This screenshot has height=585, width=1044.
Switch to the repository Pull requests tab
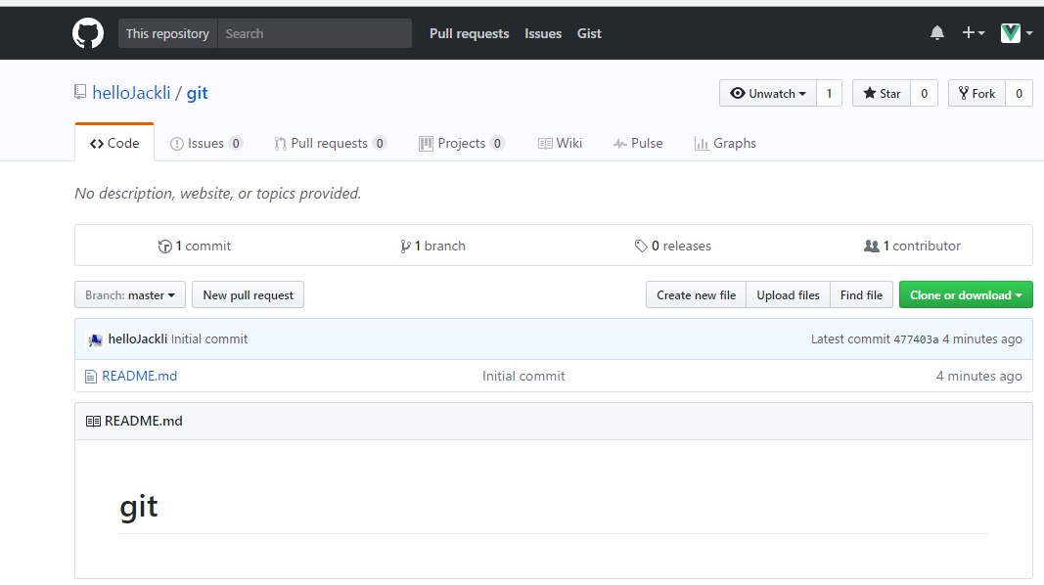[x=331, y=143]
